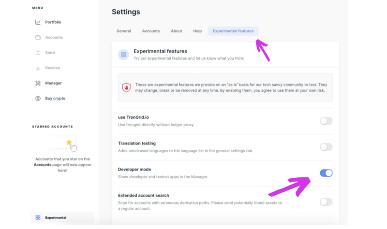Disable the Developer mode toggle
This screenshot has height=229, width=387.
click(x=326, y=173)
